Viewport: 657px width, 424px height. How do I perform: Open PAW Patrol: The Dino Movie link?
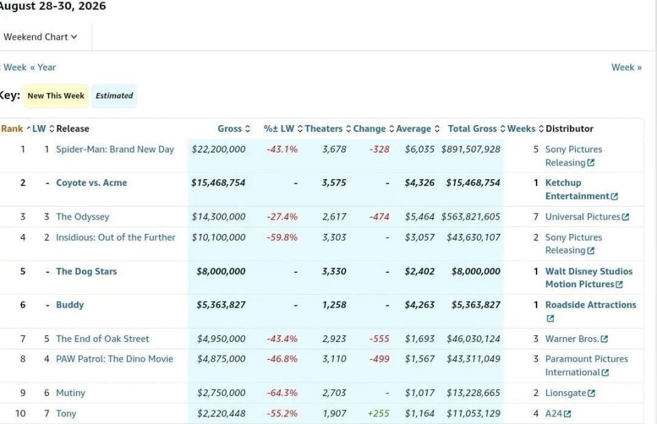114,359
